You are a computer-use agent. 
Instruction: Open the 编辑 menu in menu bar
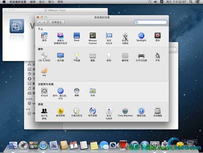pyautogui.click(x=32, y=2)
